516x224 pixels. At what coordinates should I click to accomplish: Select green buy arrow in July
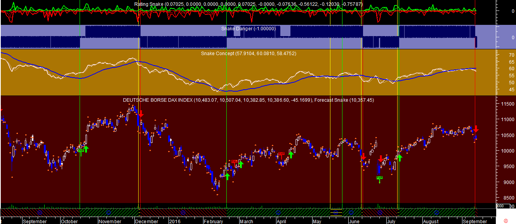pyautogui.click(x=400, y=158)
